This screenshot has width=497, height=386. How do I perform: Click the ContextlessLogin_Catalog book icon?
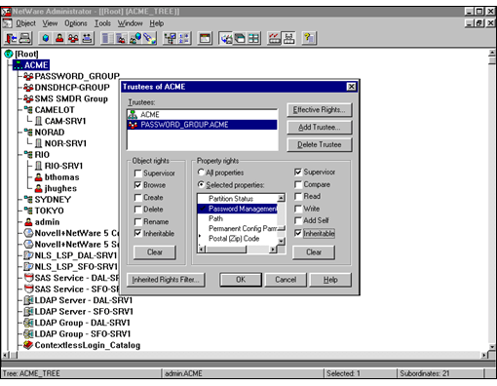[x=28, y=345]
